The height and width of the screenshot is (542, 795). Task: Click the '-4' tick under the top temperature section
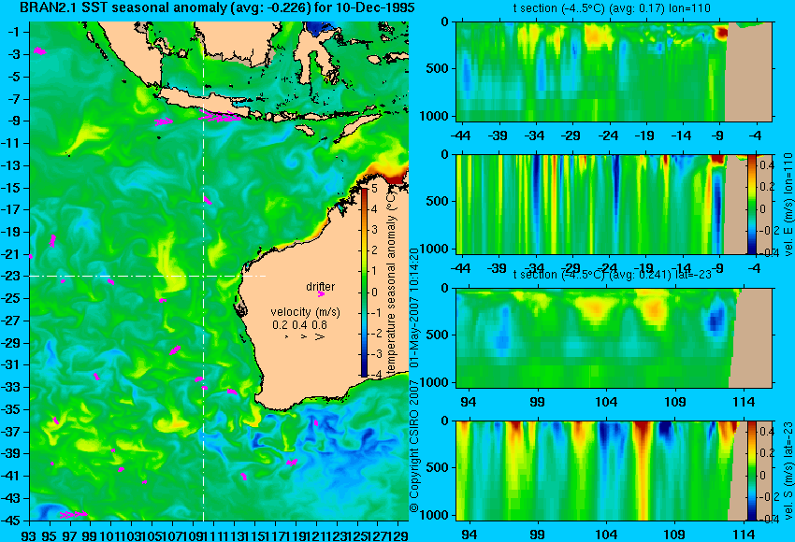[x=755, y=135]
